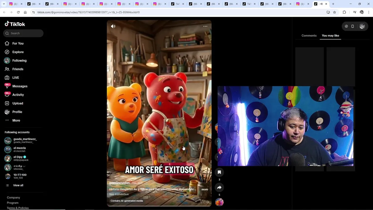Click the playing video to pause
The width and height of the screenshot is (373, 210).
click(159, 113)
